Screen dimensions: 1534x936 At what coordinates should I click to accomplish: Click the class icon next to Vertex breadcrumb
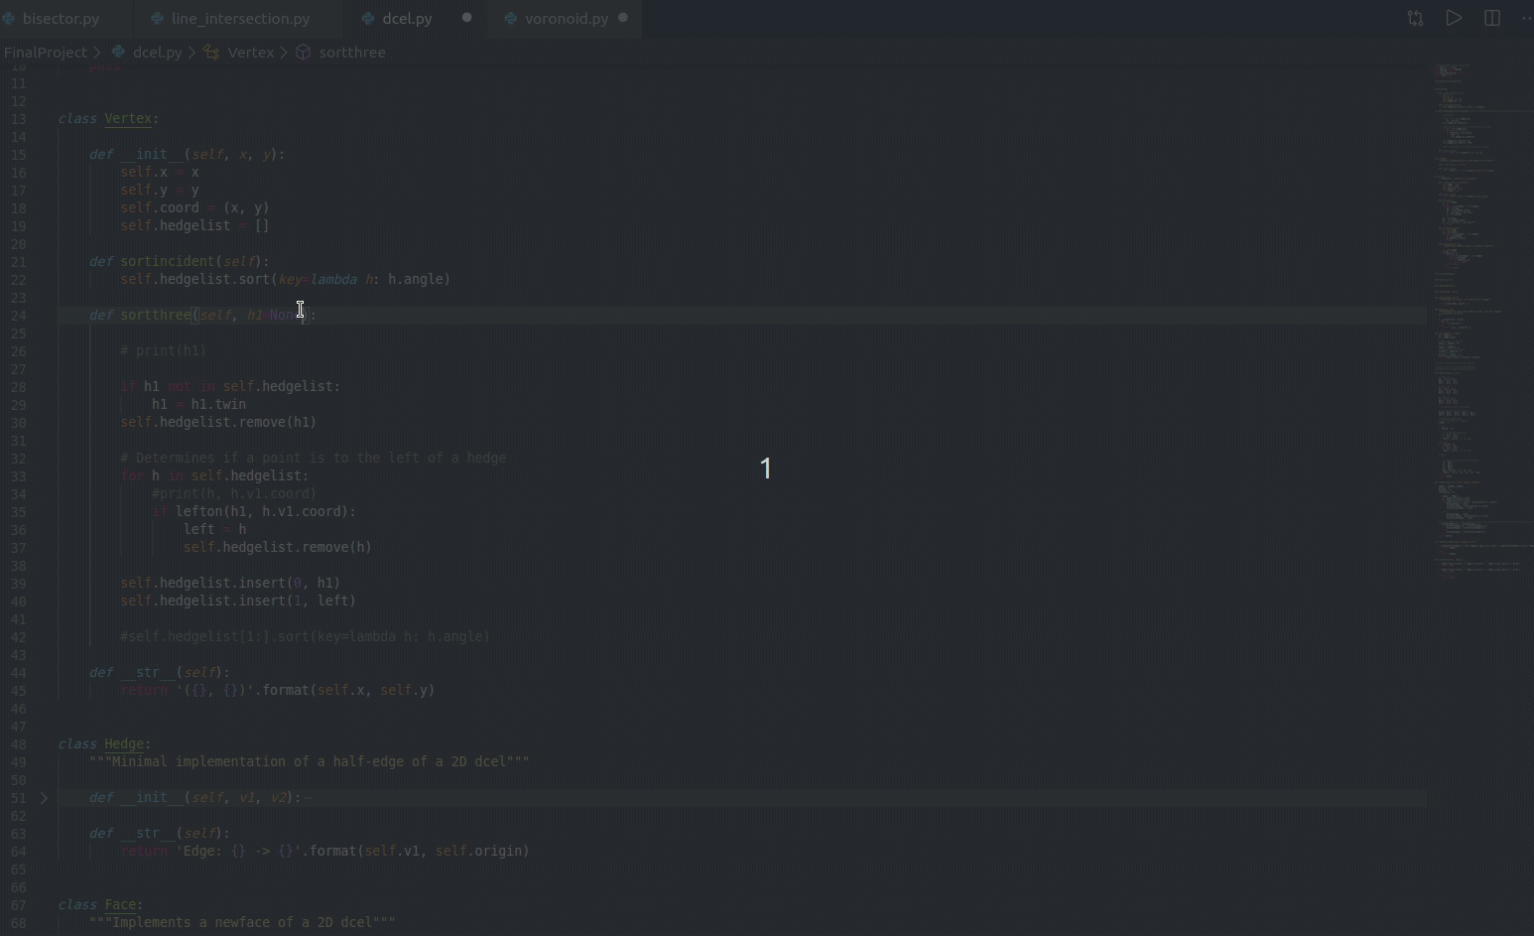coord(211,52)
